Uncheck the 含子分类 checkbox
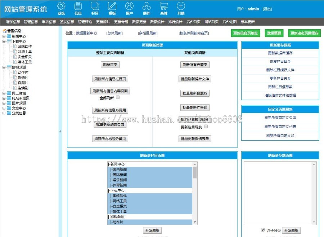The width and height of the screenshot is (324, 237). (x=263, y=230)
